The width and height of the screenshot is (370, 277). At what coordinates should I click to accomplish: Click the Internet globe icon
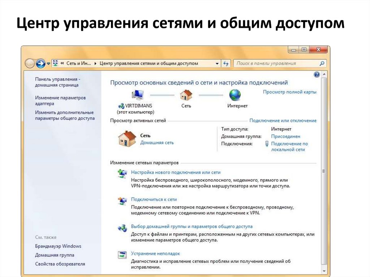click(x=235, y=95)
